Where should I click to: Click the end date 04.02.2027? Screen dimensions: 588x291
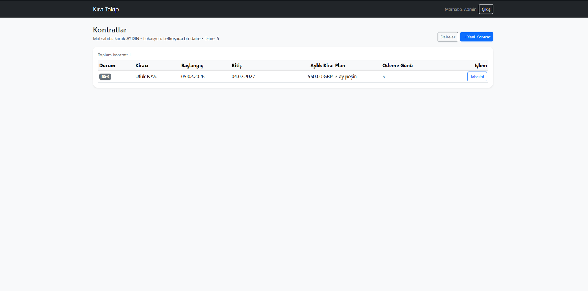pos(243,77)
